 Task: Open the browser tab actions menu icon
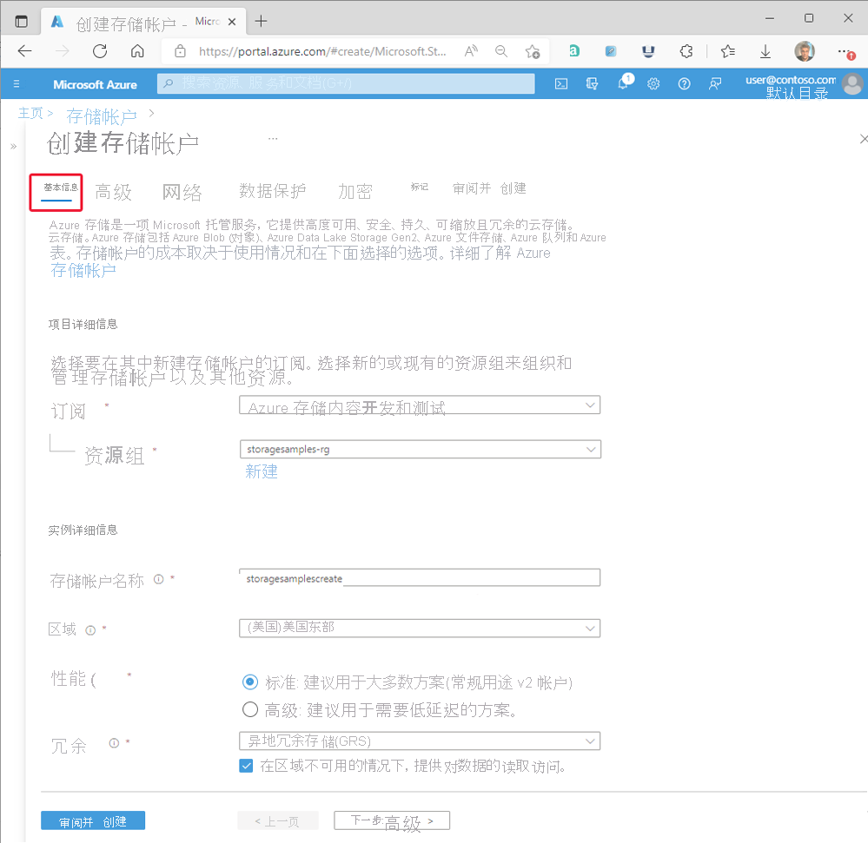point(21,22)
